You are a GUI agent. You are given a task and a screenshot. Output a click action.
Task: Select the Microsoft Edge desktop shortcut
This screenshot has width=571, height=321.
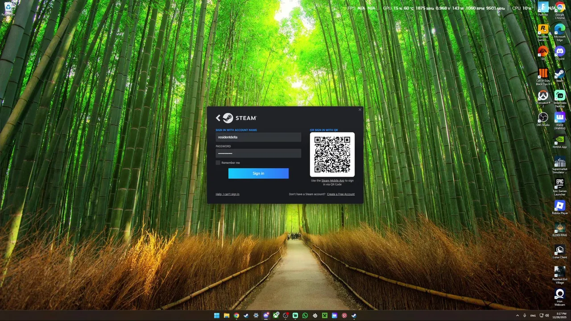tap(559, 33)
